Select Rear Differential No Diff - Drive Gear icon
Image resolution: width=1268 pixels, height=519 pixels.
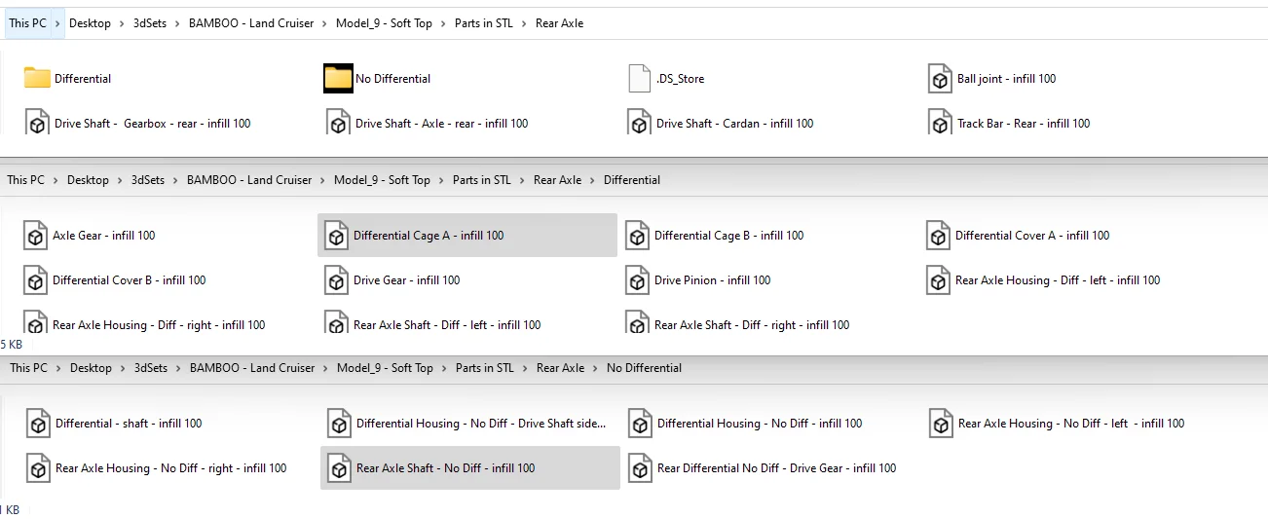[640, 468]
